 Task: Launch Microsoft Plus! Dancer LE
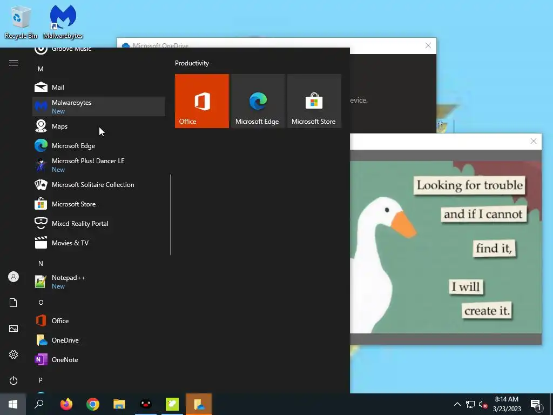pos(99,165)
